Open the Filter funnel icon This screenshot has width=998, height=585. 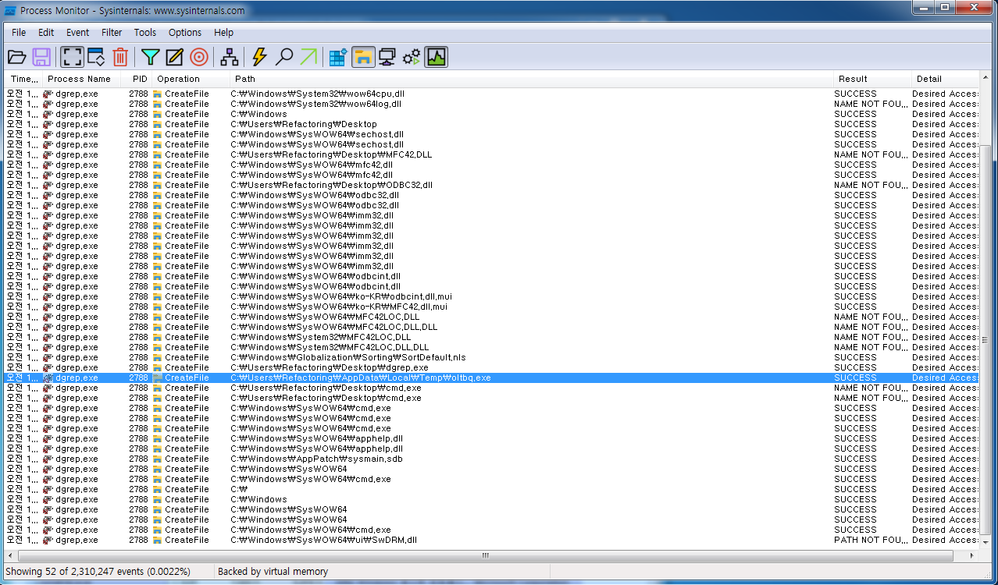pos(150,57)
